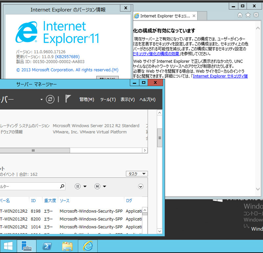The height and width of the screenshot is (253, 263).
Task: Expand the events filter panel chevron
Action: click(x=140, y=186)
